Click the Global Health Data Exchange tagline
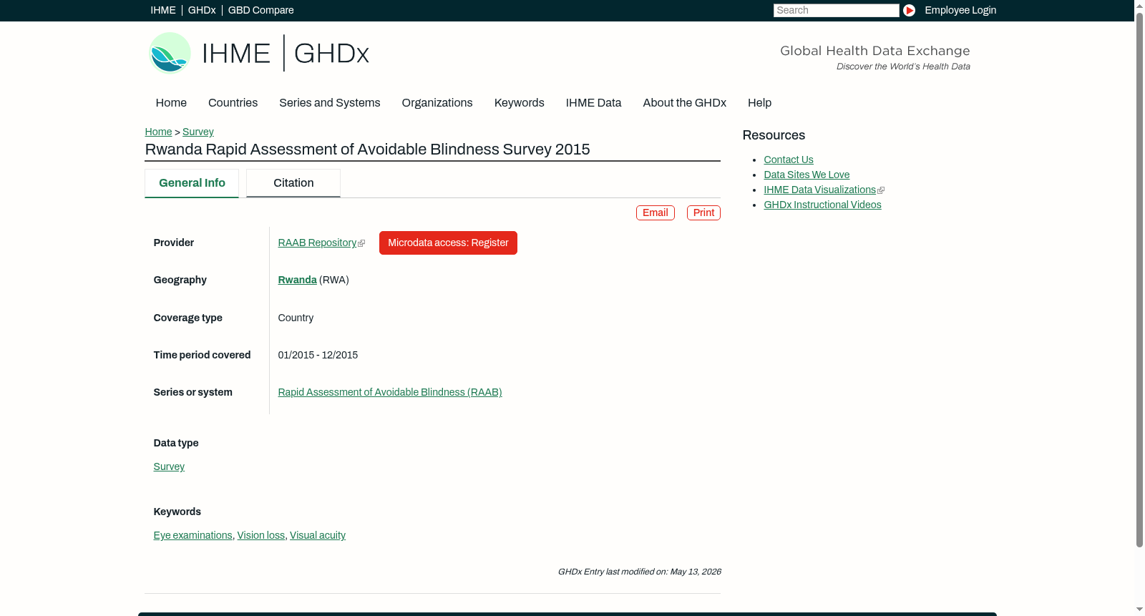The height and width of the screenshot is (616, 1145). (x=874, y=51)
